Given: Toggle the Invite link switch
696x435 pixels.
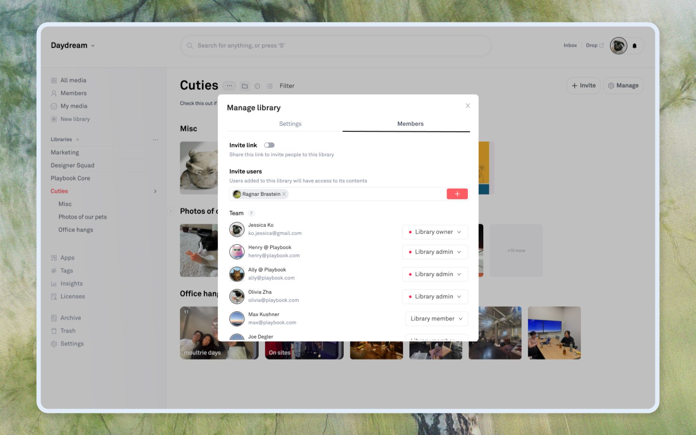Looking at the screenshot, I should tap(269, 145).
